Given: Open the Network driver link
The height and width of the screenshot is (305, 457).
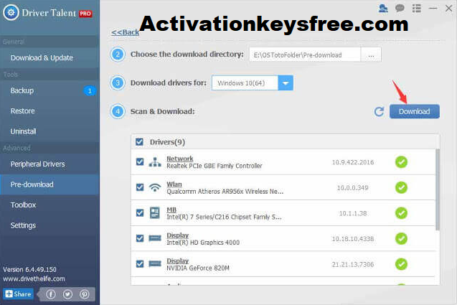Looking at the screenshot, I should [x=180, y=159].
